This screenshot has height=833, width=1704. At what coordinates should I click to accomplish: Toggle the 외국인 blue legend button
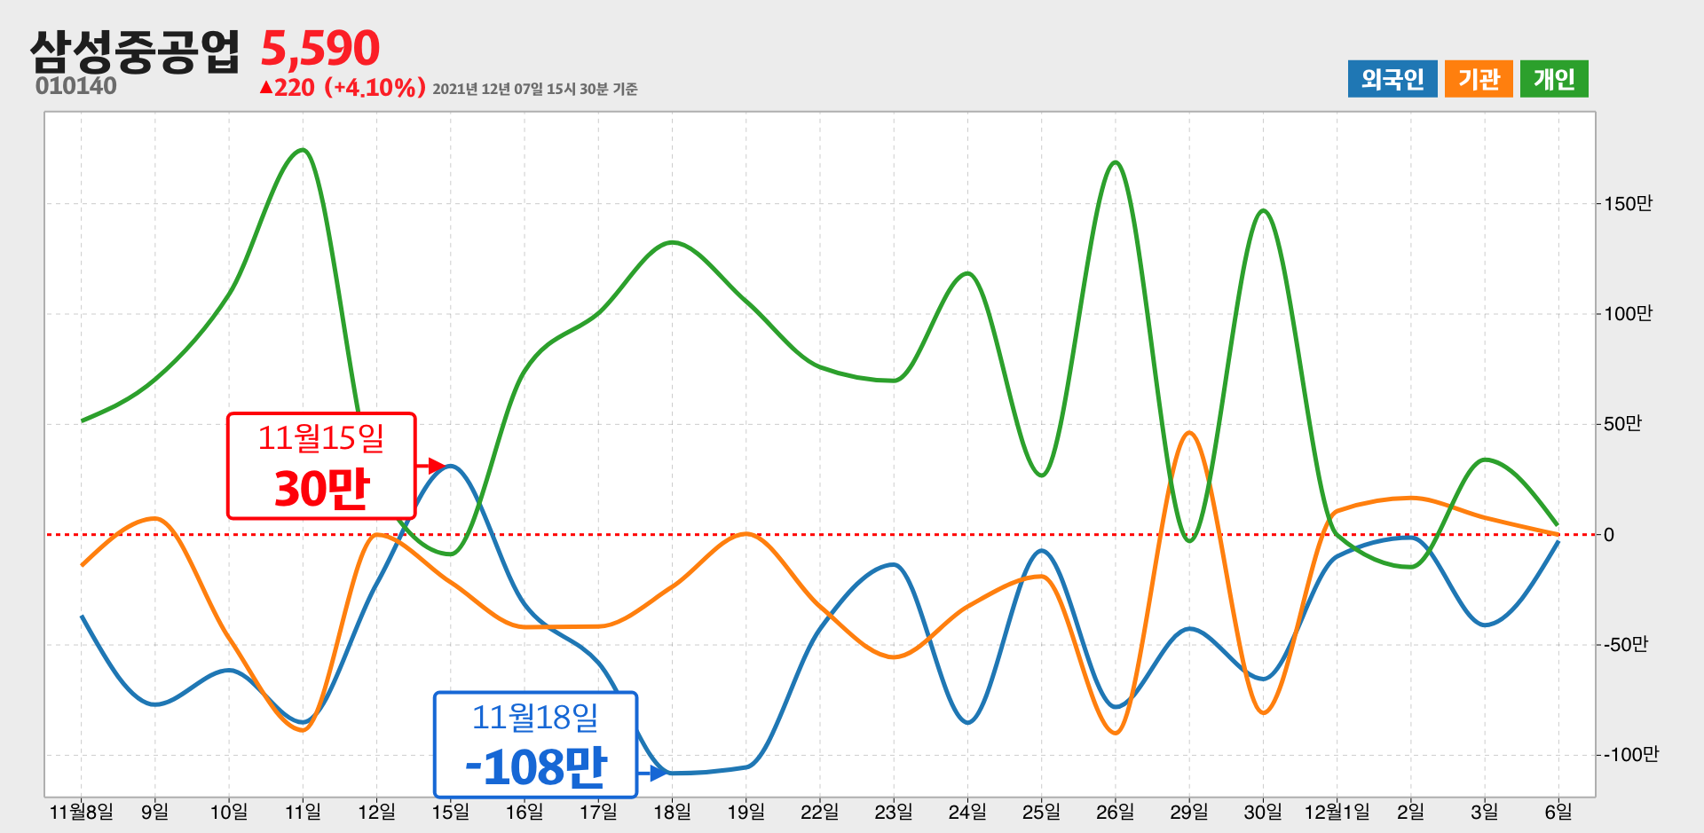(1392, 79)
